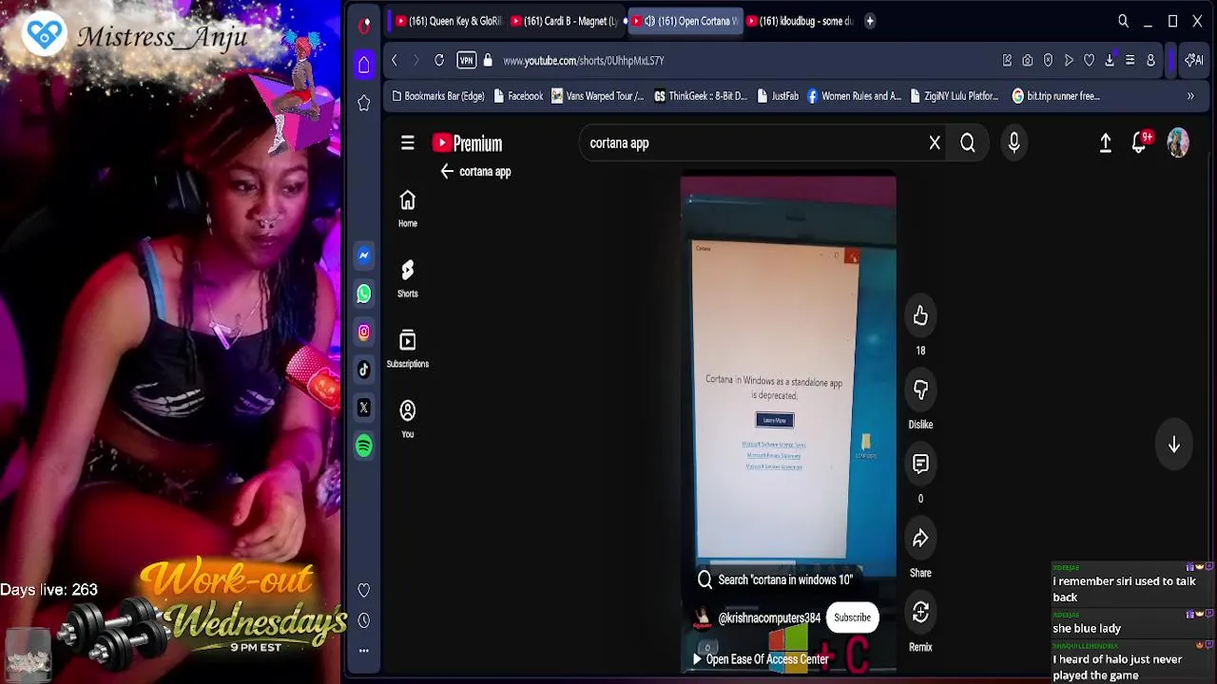1217x684 pixels.
Task: Open Vans Warped Tour bookmark
Action: (598, 96)
